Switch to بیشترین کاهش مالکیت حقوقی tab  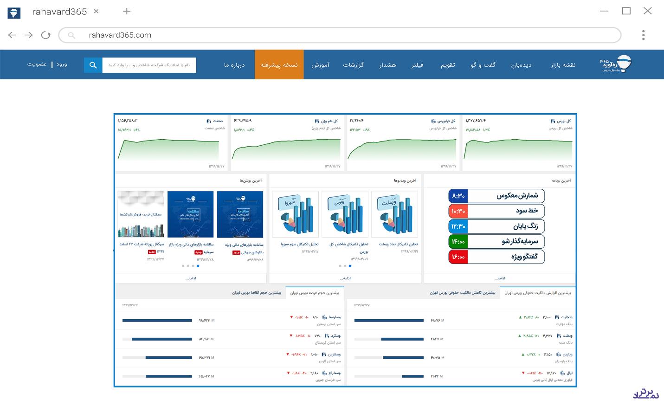pos(462,293)
